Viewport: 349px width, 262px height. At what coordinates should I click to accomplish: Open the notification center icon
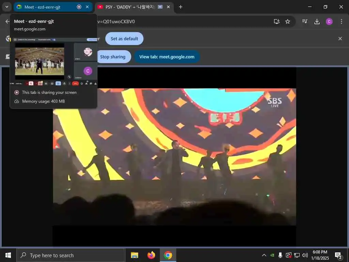[x=338, y=255]
